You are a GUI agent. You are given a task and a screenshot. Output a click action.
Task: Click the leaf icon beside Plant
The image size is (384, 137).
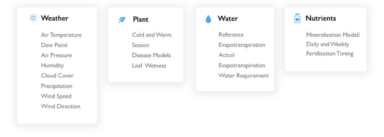tap(122, 20)
